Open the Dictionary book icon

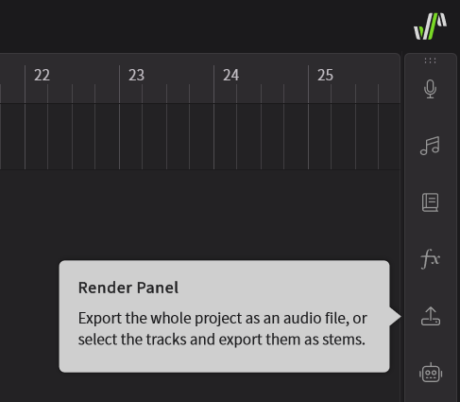[430, 202]
